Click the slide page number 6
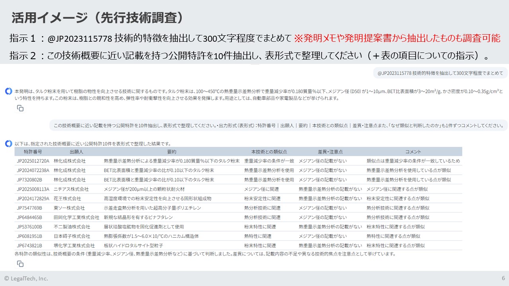The width and height of the screenshot is (509, 286). coord(503,278)
